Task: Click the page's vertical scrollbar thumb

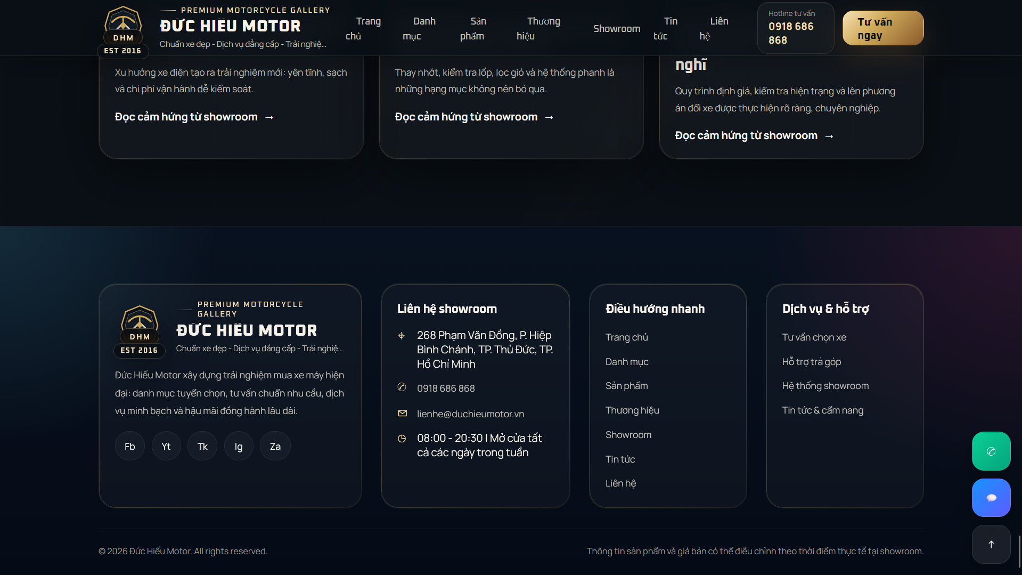Action: [x=1019, y=552]
